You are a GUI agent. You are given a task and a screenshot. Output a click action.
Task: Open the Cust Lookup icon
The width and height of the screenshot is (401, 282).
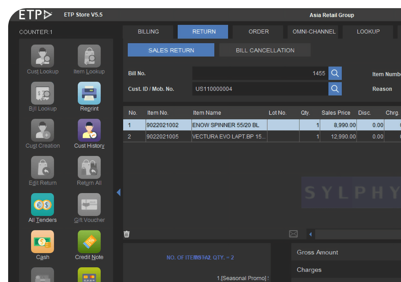tap(42, 56)
